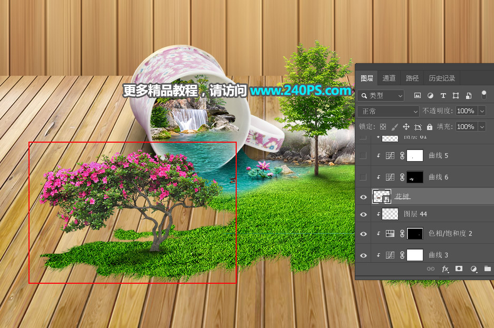Filter layers by shape layer icon
Viewport: 494px width, 328px height.
tap(456, 96)
